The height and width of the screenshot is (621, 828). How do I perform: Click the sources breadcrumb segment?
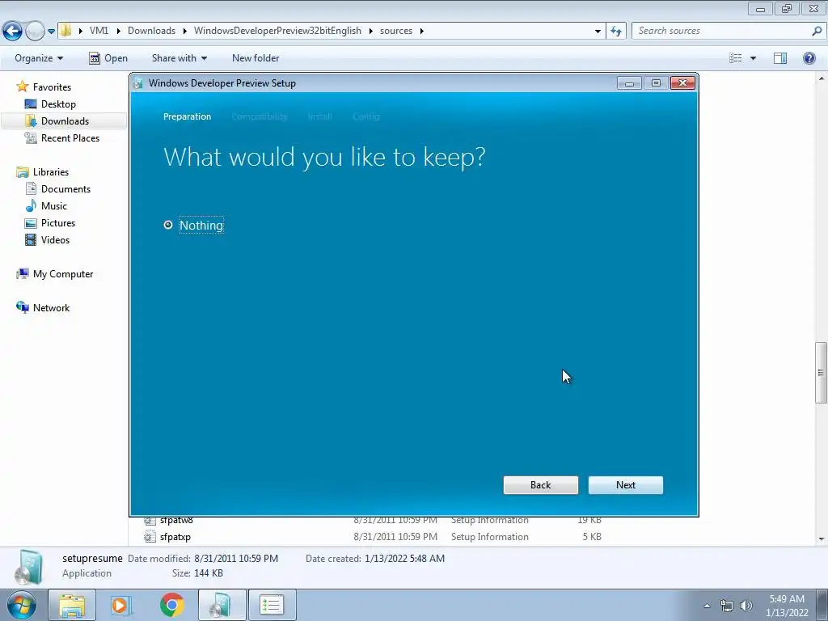point(396,31)
